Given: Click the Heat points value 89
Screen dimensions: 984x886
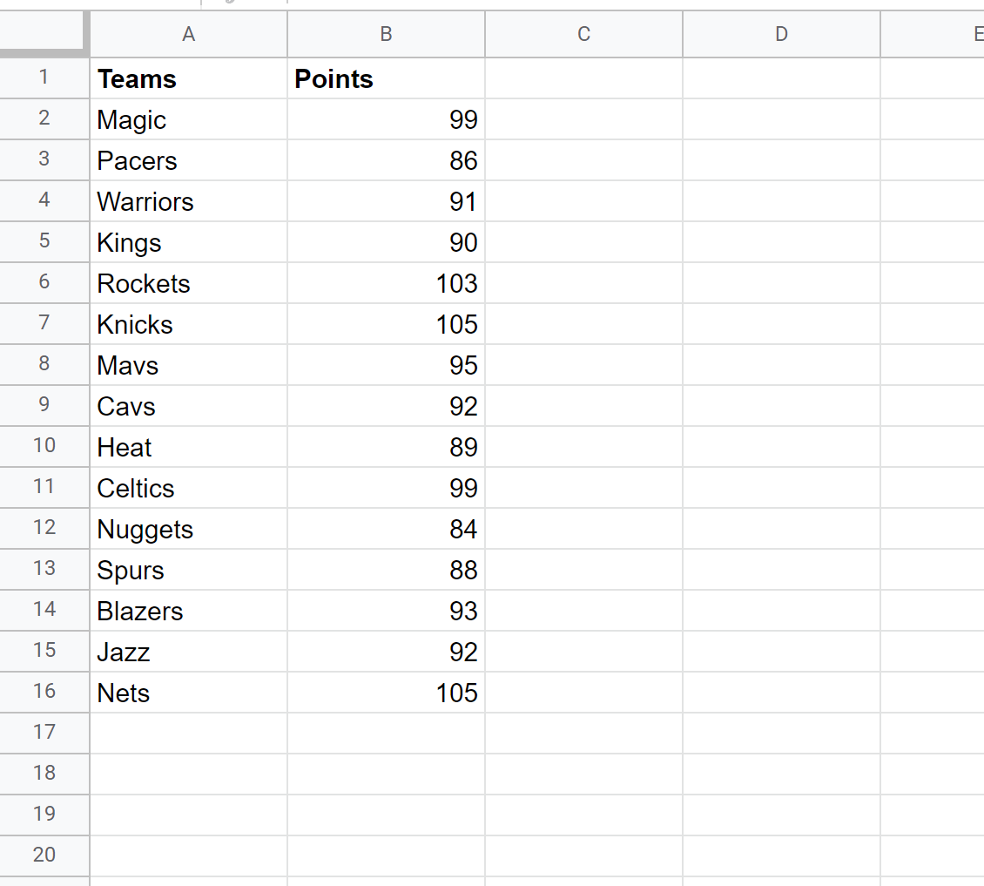Looking at the screenshot, I should (x=386, y=447).
